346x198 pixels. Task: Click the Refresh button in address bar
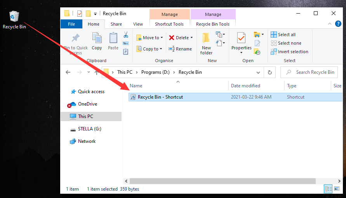(x=269, y=72)
